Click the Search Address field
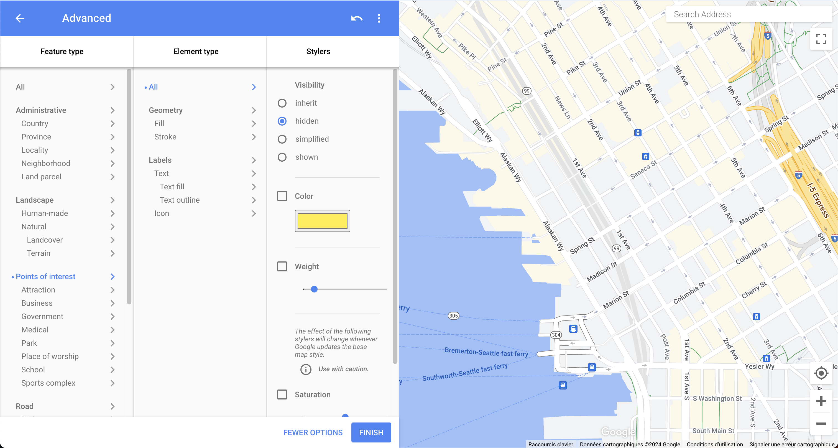The width and height of the screenshot is (838, 448). click(x=748, y=14)
